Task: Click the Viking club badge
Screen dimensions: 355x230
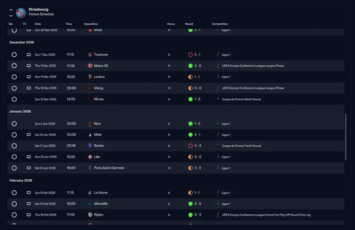Action: (90, 88)
